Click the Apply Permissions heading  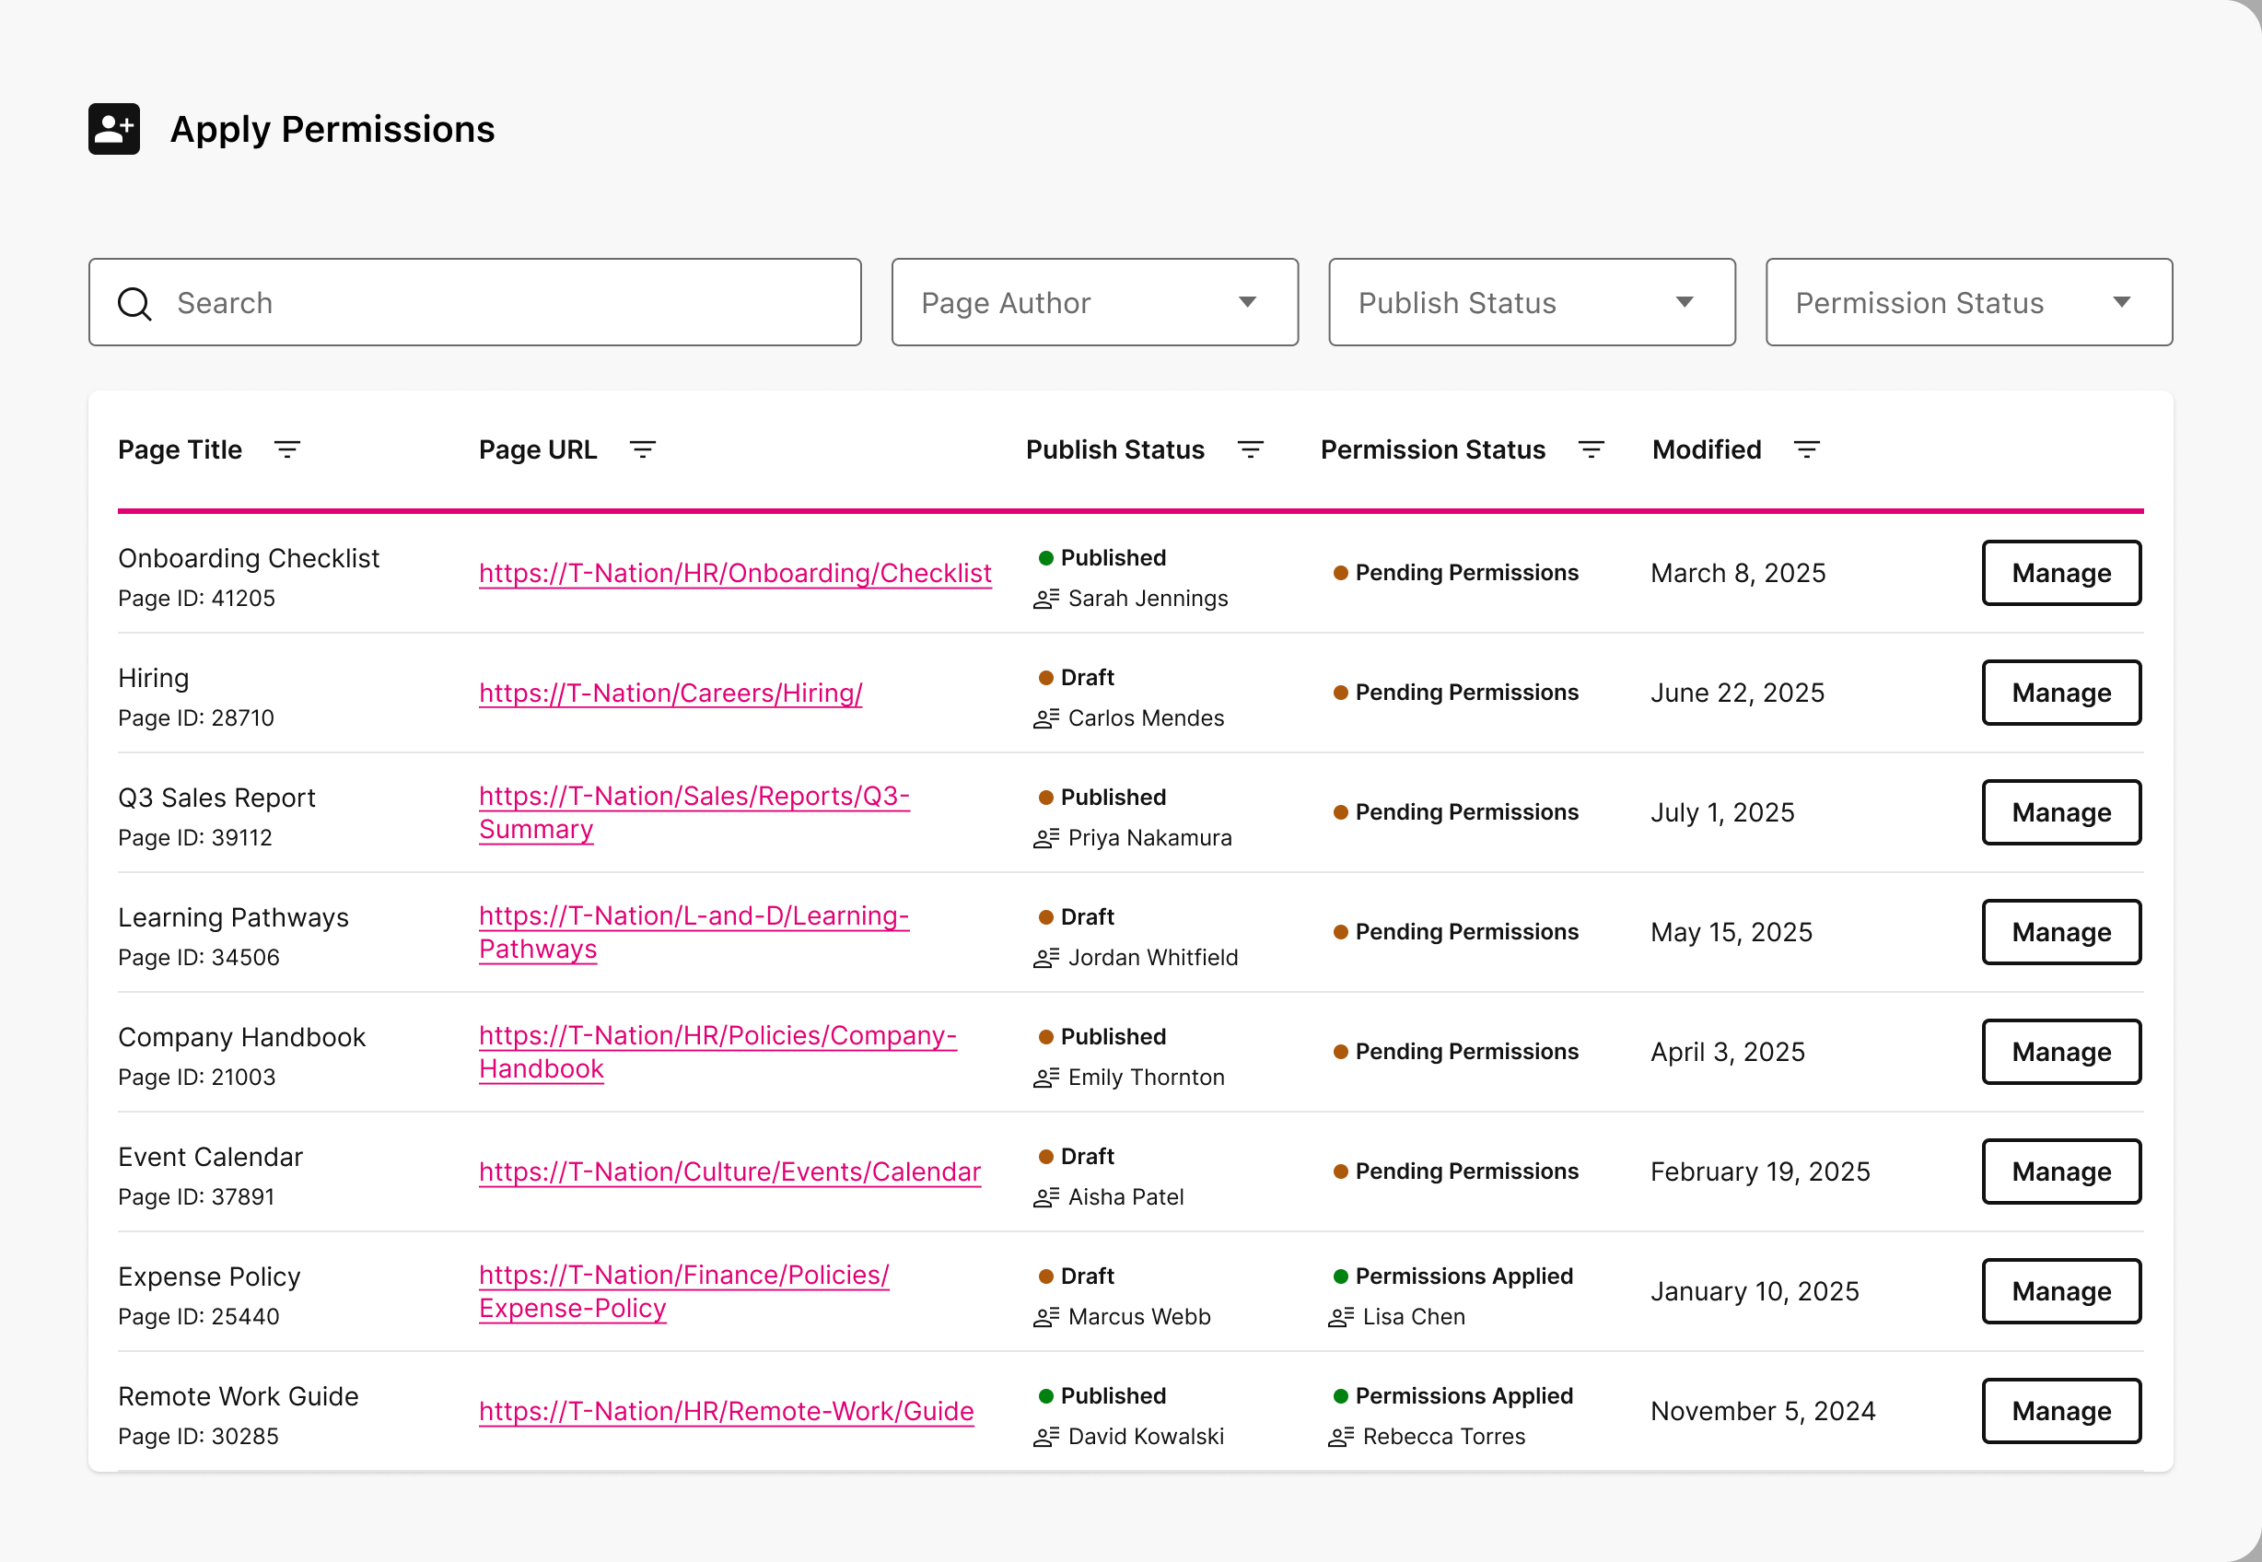click(x=332, y=129)
